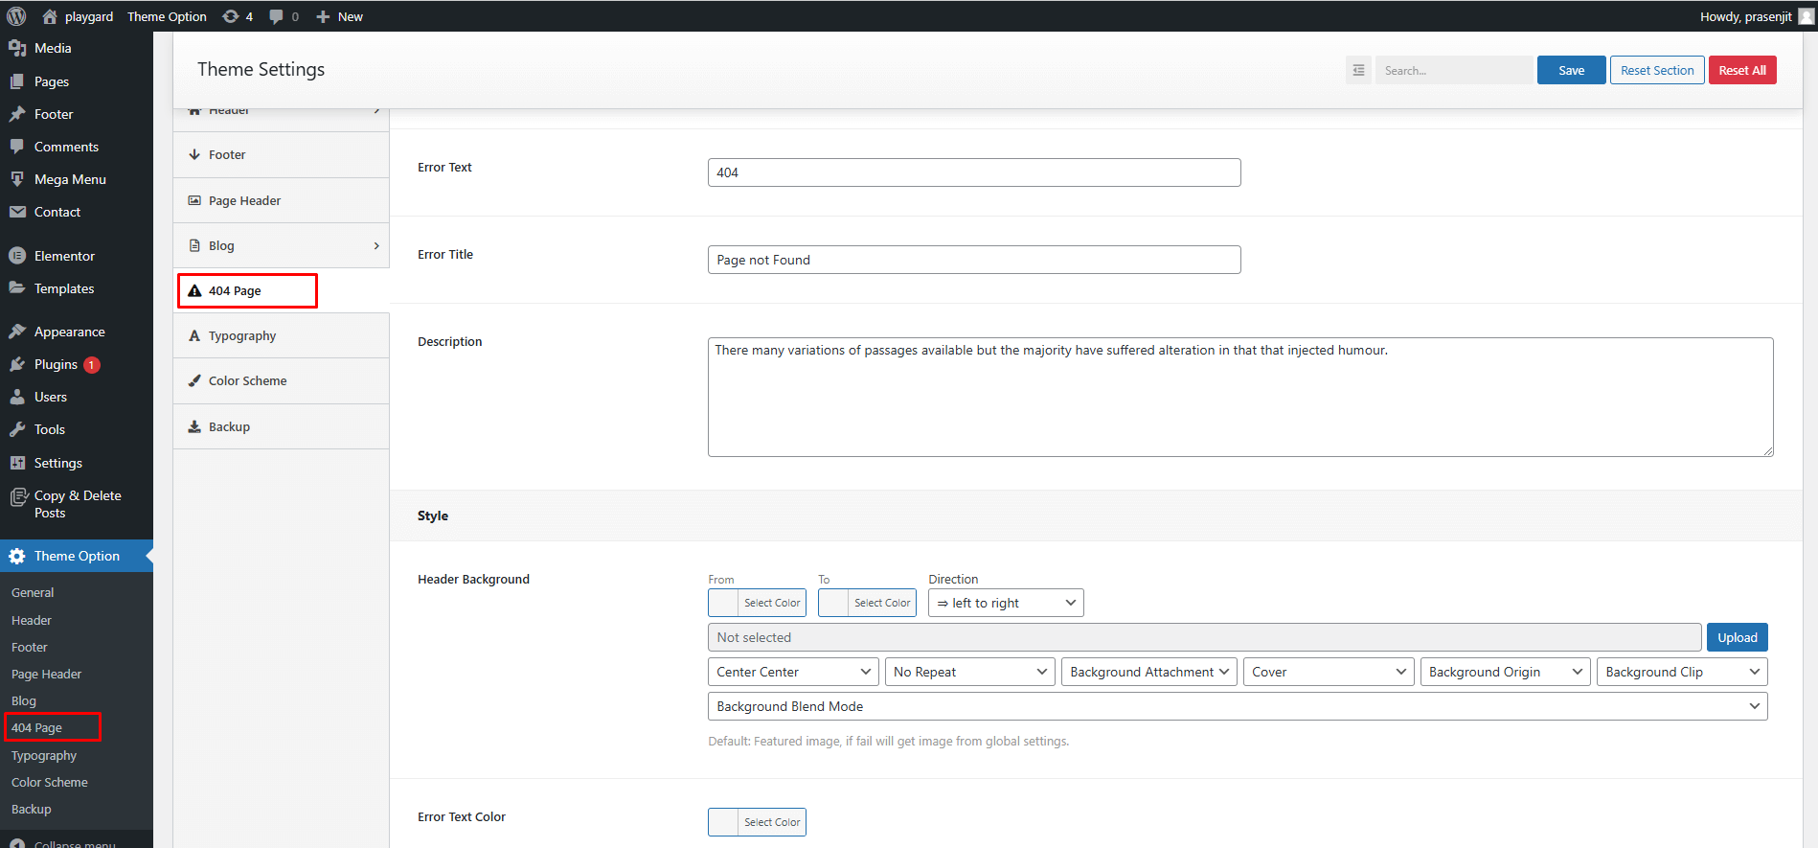This screenshot has height=848, width=1818.
Task: Open the Cover size dropdown
Action: click(x=1329, y=672)
